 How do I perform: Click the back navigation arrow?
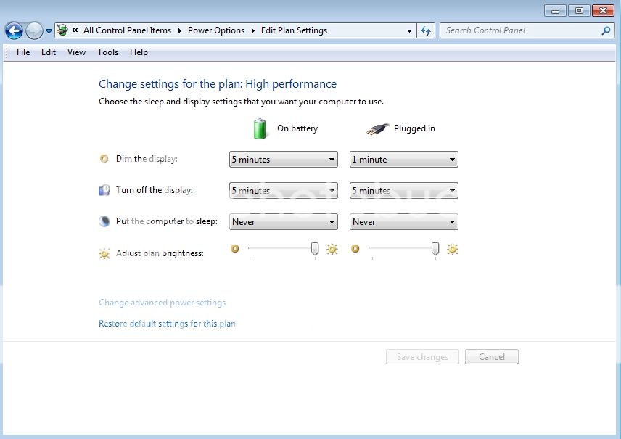click(15, 30)
